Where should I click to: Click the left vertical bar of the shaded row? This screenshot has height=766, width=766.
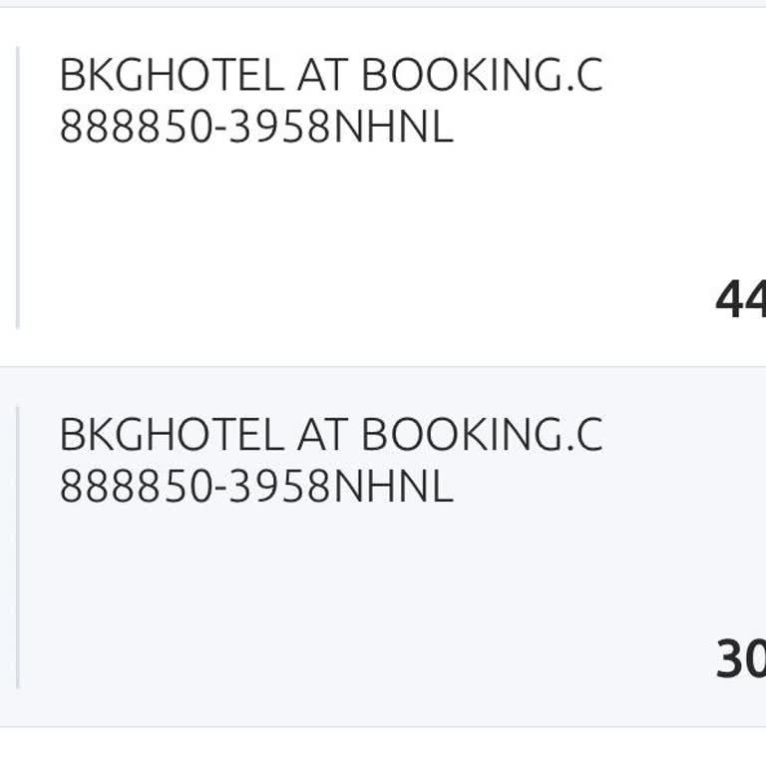pyautogui.click(x=18, y=547)
